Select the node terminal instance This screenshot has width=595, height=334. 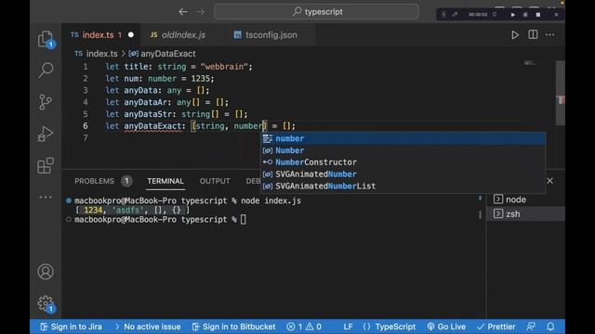(525, 199)
